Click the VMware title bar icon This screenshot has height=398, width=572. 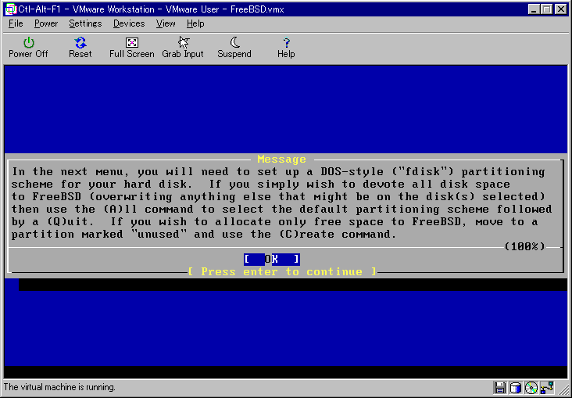11,9
